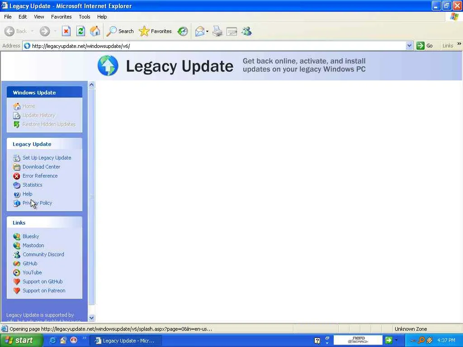Open the Favorites menu
The image size is (463, 347).
click(x=61, y=17)
